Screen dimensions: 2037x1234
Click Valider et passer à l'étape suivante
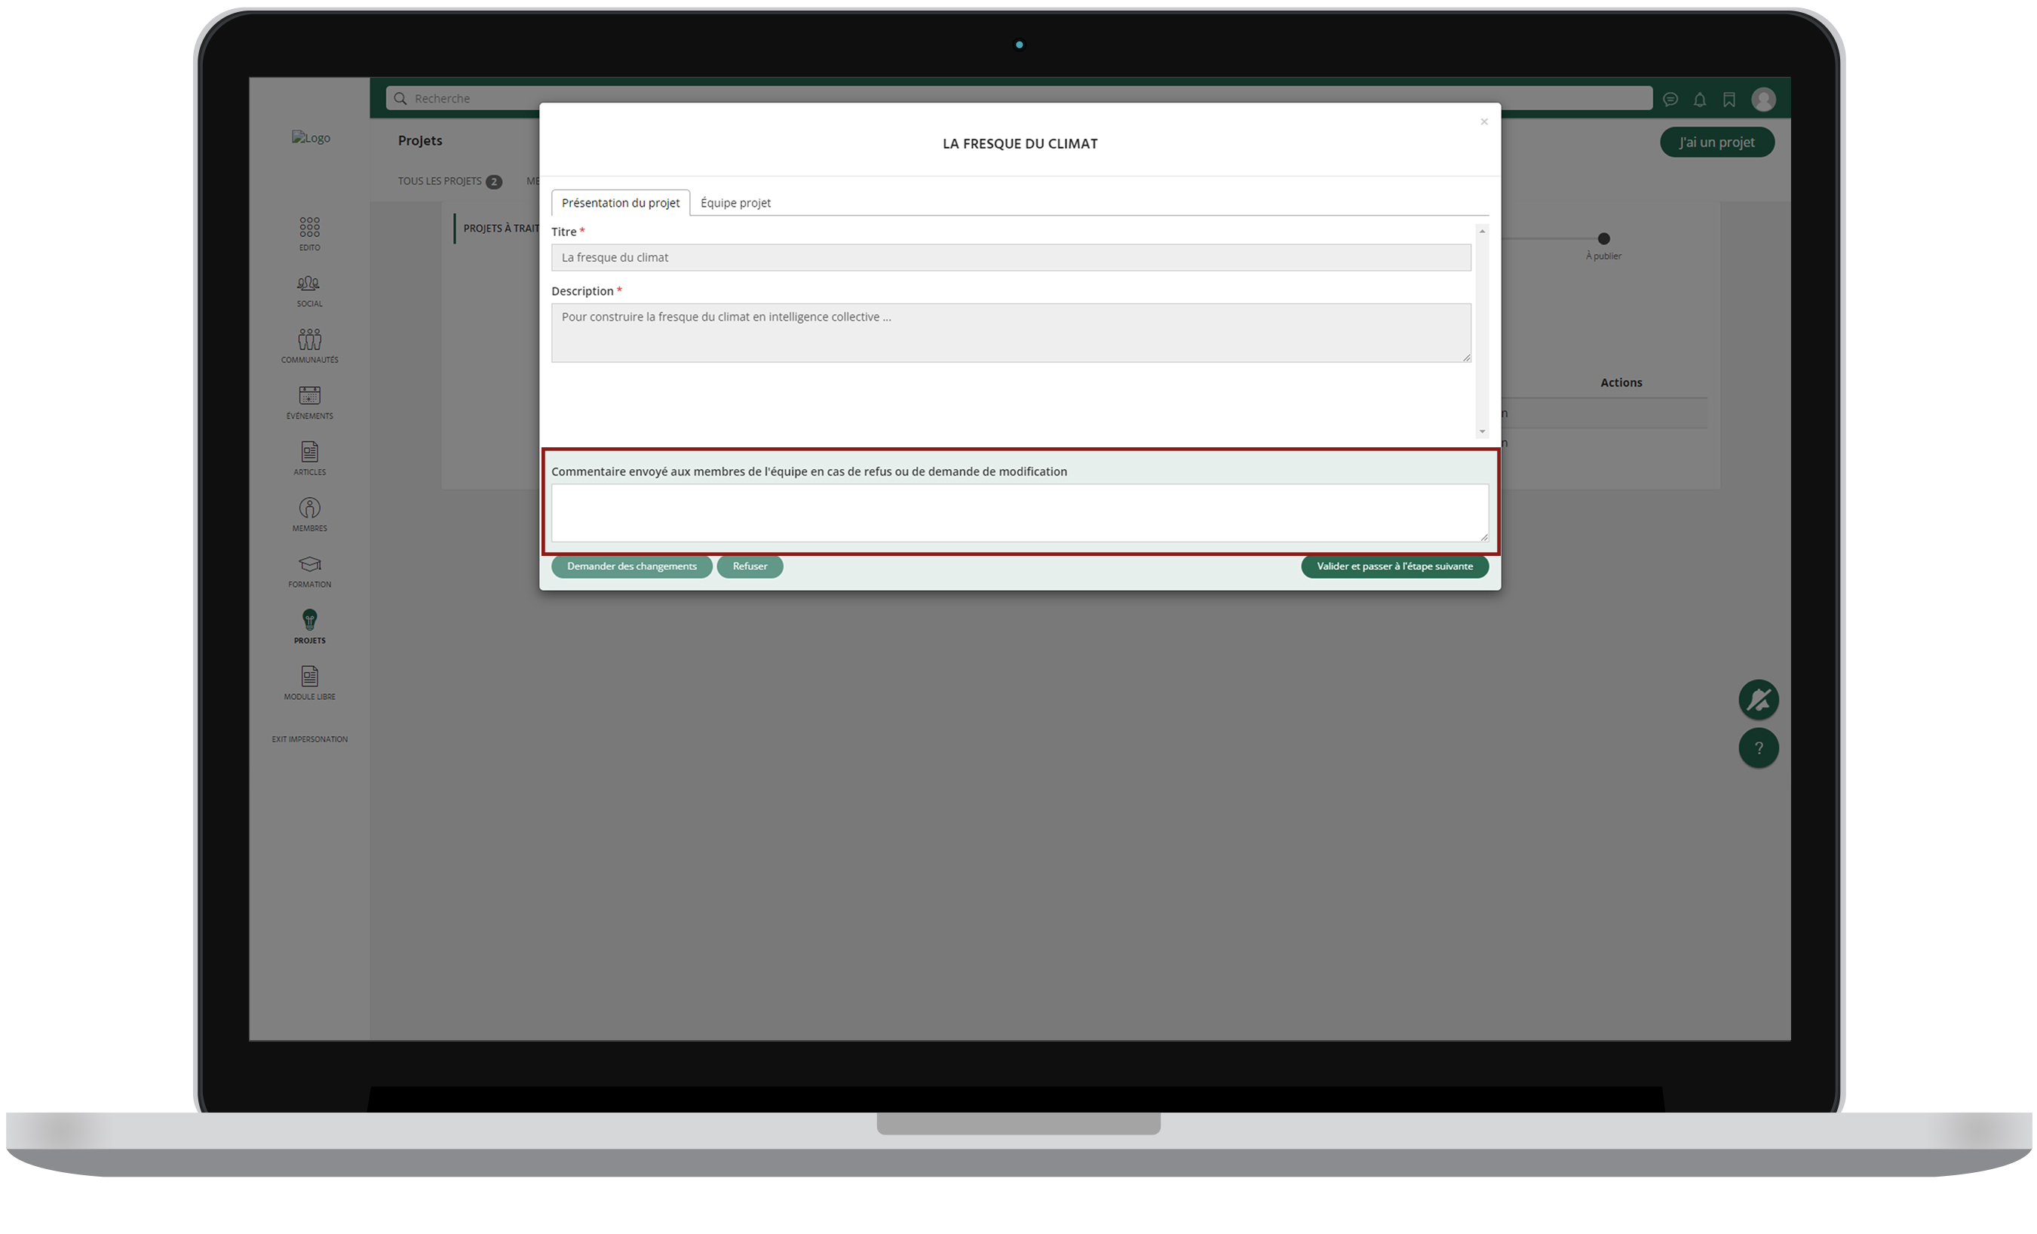(1394, 566)
